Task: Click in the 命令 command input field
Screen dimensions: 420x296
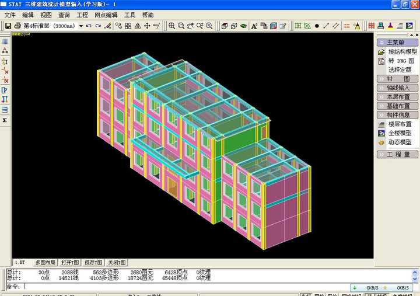Action: [187, 287]
